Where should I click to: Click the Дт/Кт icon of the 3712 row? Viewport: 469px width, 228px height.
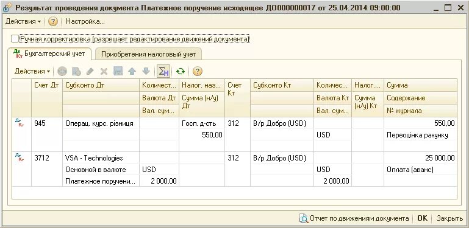(20, 157)
